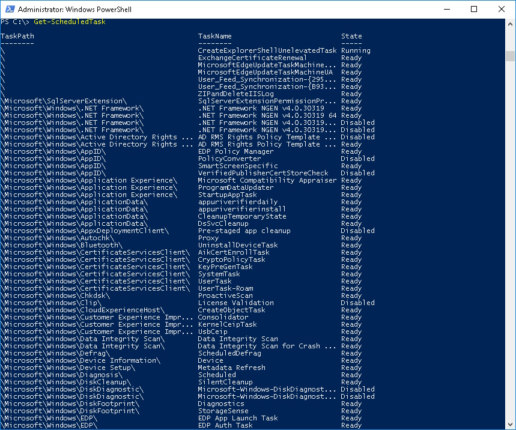Click the State column header
Viewport: 516px width, 430px height.
[x=351, y=37]
